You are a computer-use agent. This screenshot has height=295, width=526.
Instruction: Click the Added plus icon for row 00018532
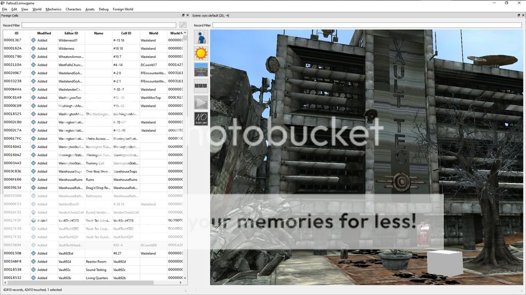tap(33, 278)
